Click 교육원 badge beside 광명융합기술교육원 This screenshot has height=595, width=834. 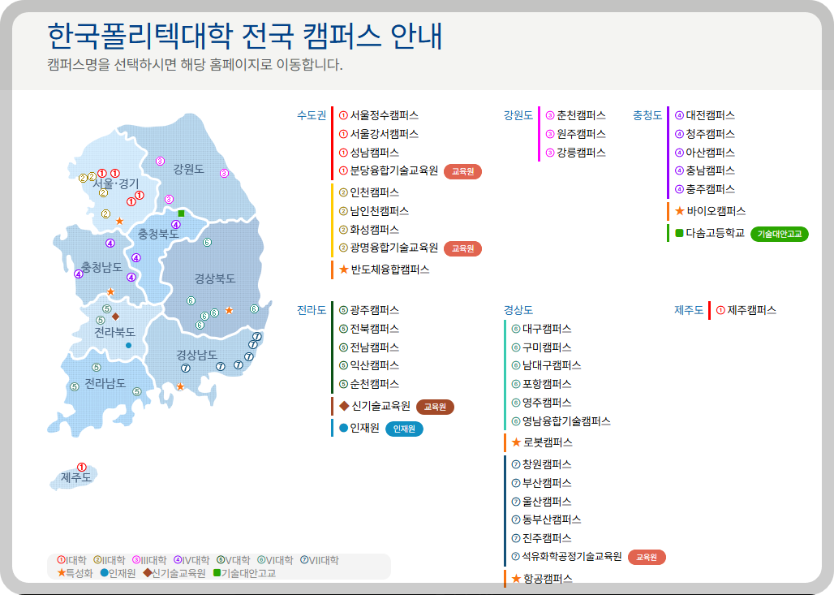[x=462, y=248]
